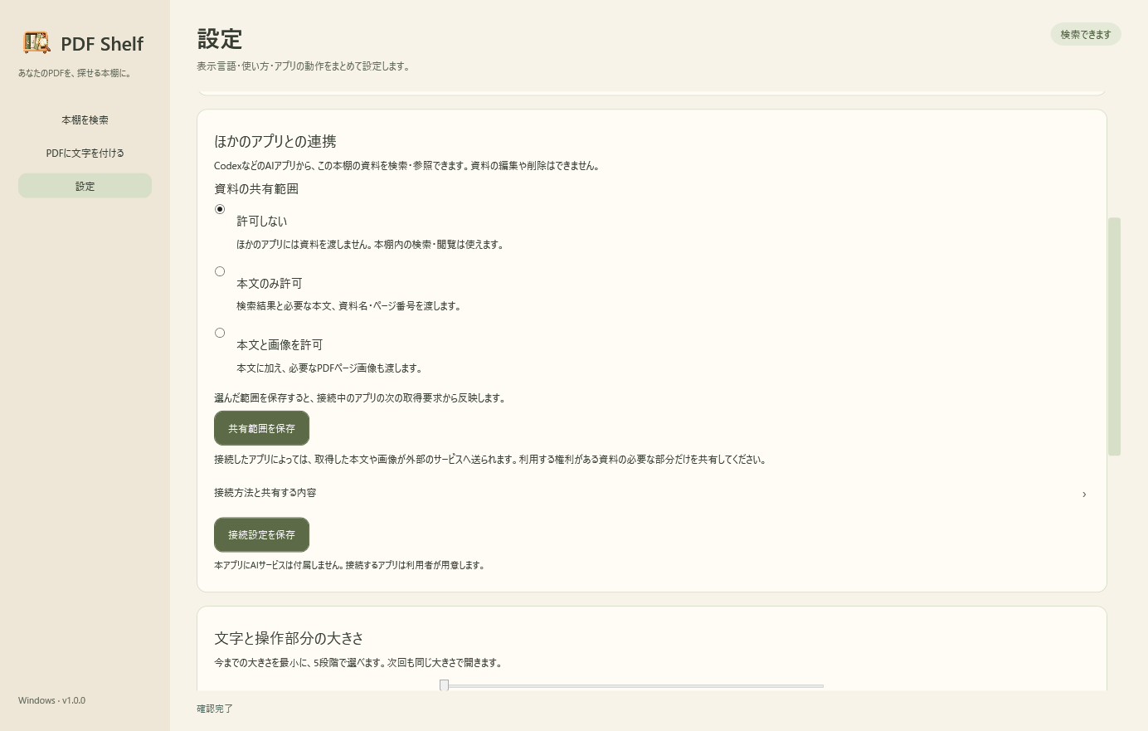
Task: Click the 検索できます status badge
Action: (1086, 34)
